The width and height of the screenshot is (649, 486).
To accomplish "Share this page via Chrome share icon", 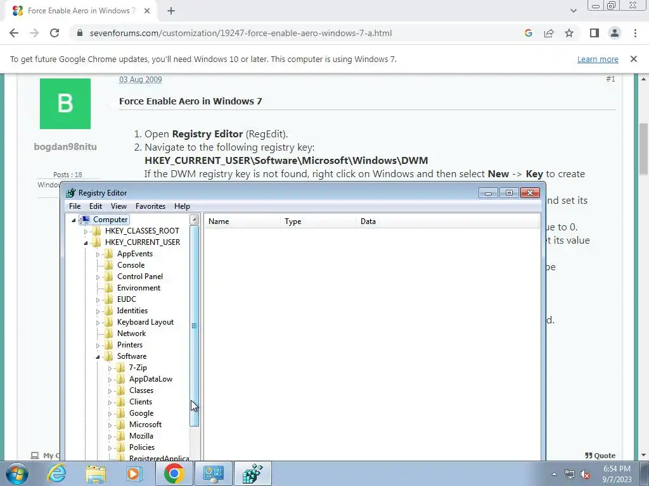I will pos(549,33).
